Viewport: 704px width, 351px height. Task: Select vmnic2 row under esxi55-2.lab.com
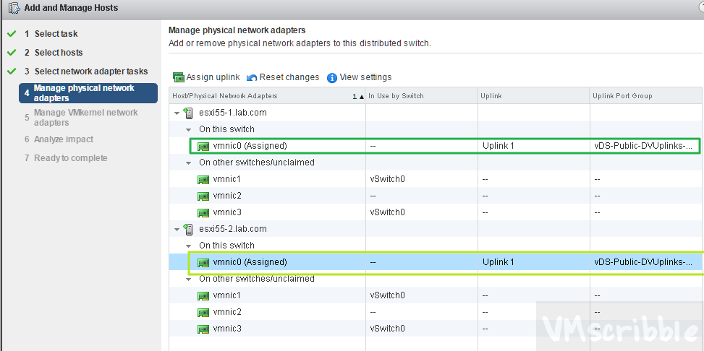pyautogui.click(x=227, y=312)
